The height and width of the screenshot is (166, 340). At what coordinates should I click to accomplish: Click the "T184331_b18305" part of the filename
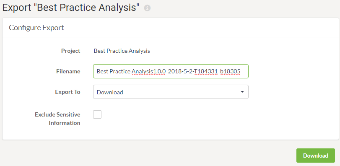tap(217, 71)
